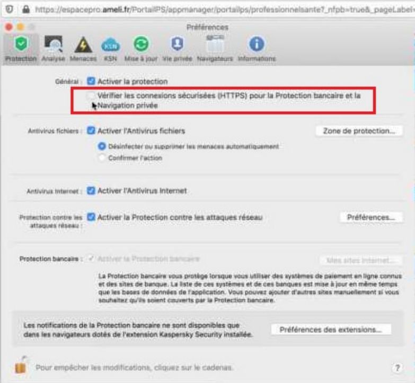Uncheck Activer l'Antivirus Internet
The height and width of the screenshot is (383, 415).
tap(91, 191)
